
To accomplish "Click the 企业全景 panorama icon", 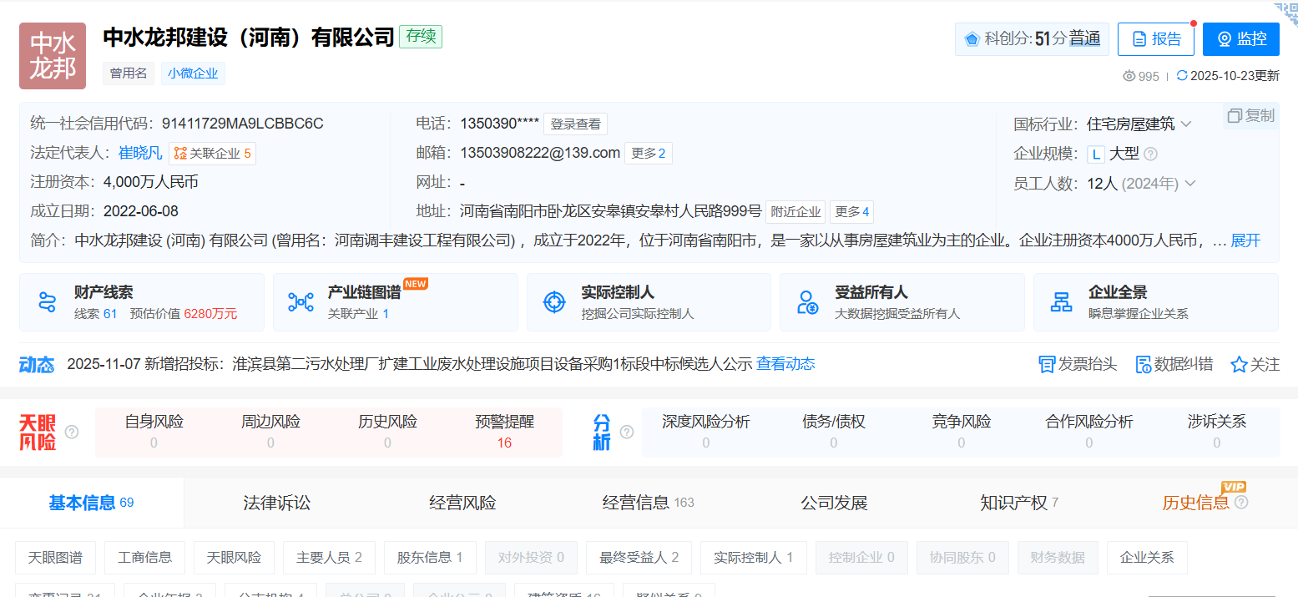I will point(1061,302).
